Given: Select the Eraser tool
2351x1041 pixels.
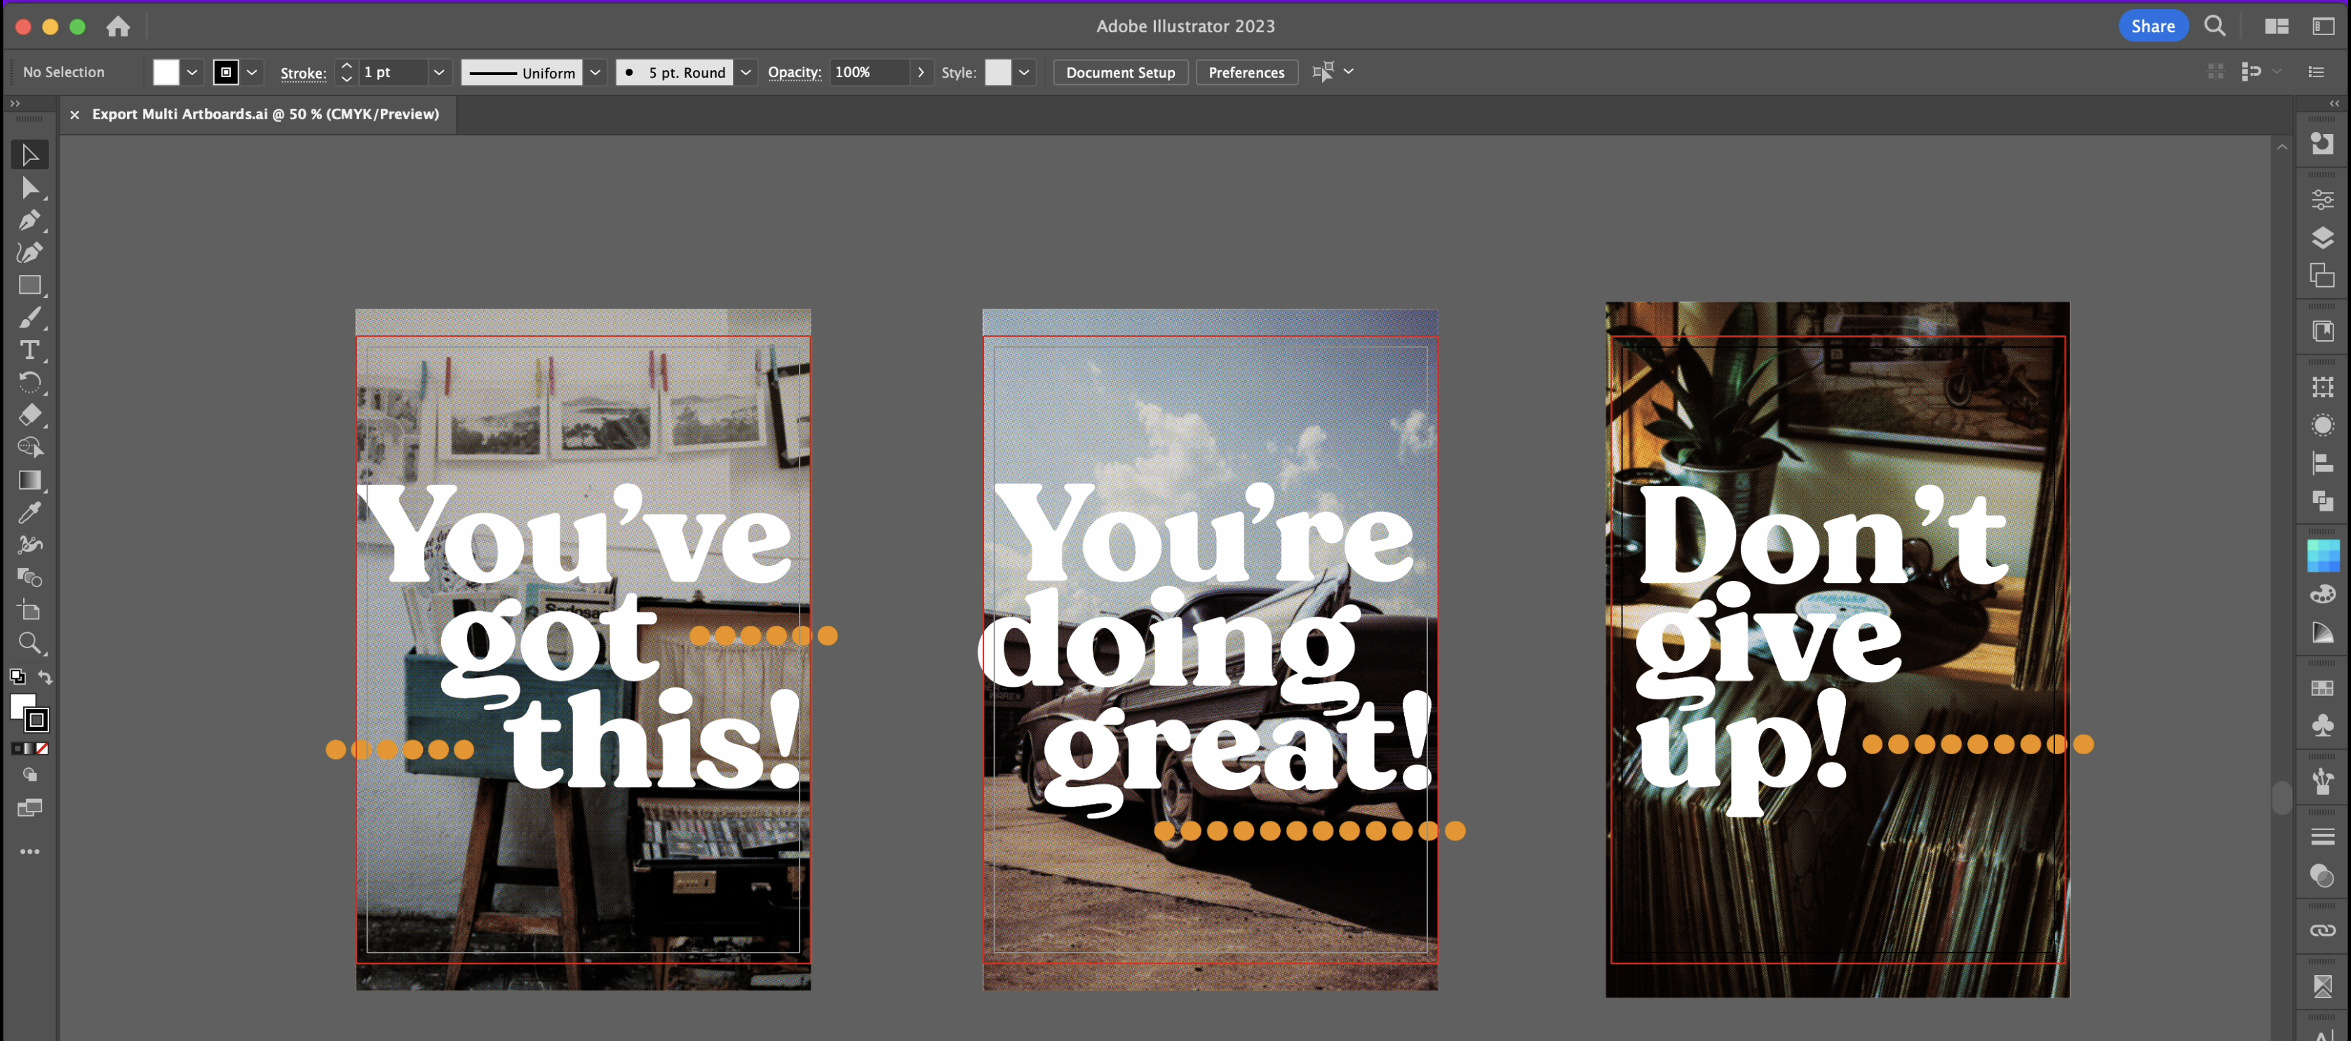Looking at the screenshot, I should tap(29, 415).
